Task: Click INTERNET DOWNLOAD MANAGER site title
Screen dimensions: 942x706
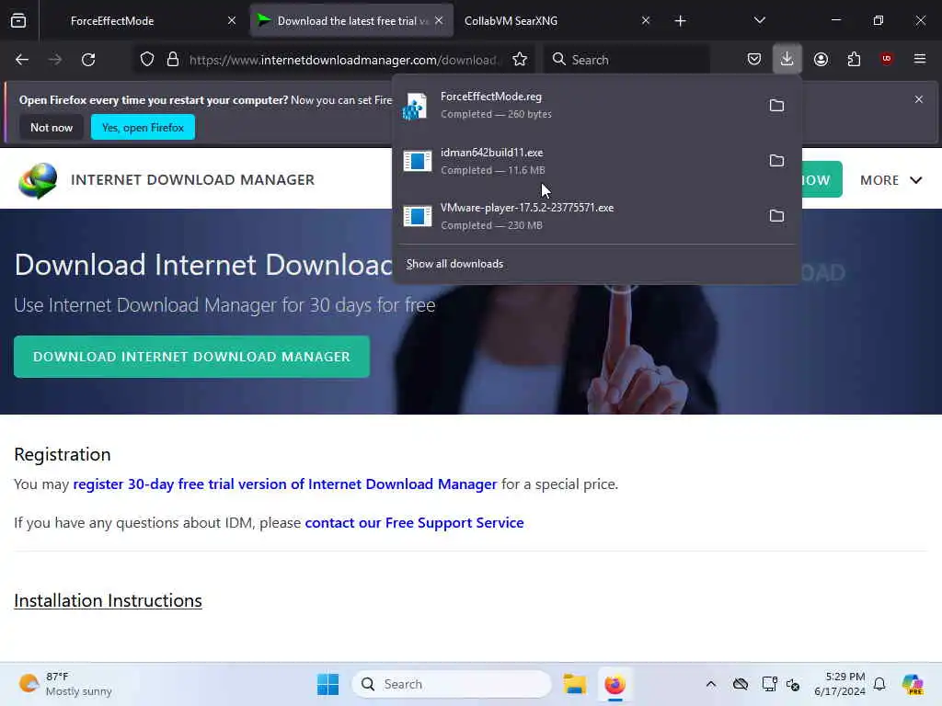Action: coord(192,180)
